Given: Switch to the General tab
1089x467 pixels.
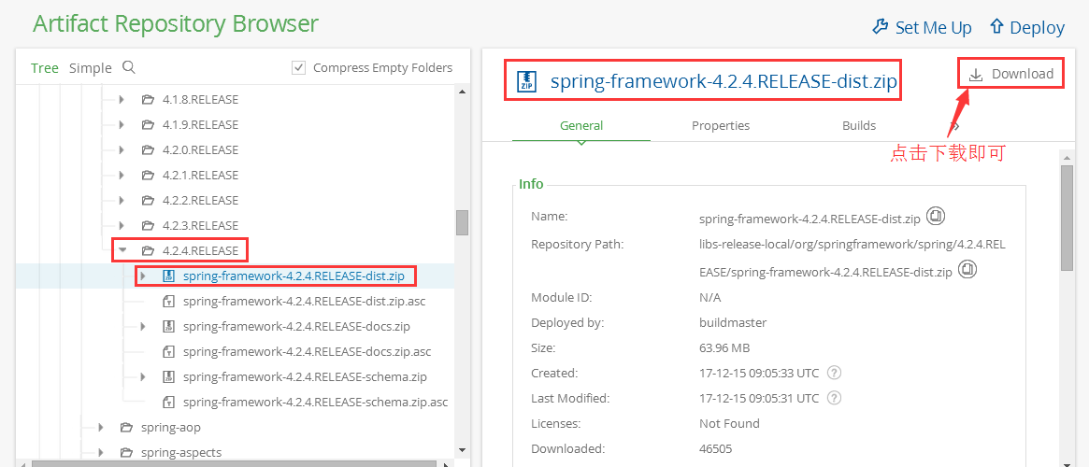Looking at the screenshot, I should point(581,125).
